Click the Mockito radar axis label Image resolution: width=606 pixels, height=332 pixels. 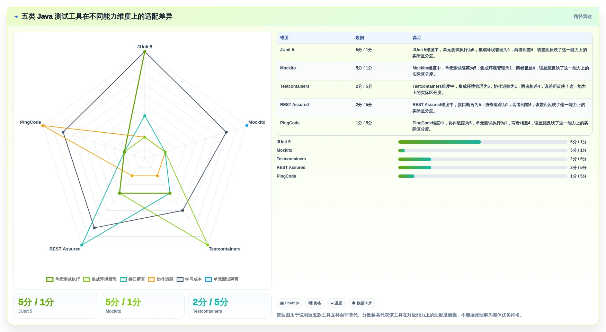pos(257,122)
